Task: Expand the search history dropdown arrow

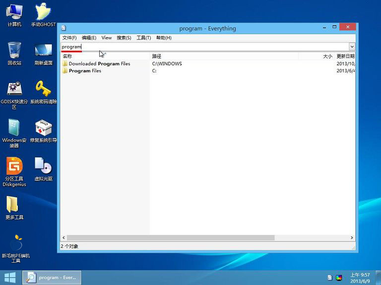Action: (352, 47)
